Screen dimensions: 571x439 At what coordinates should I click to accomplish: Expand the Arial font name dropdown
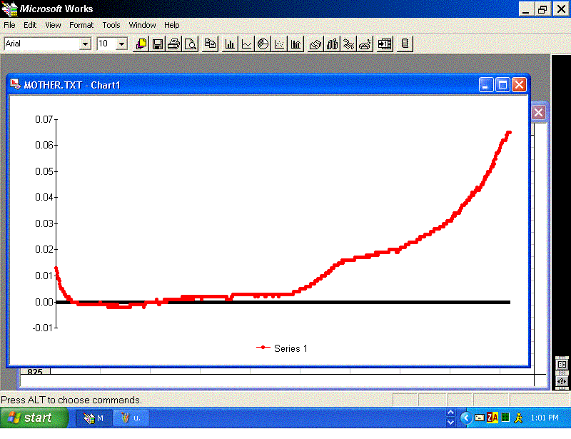click(86, 44)
